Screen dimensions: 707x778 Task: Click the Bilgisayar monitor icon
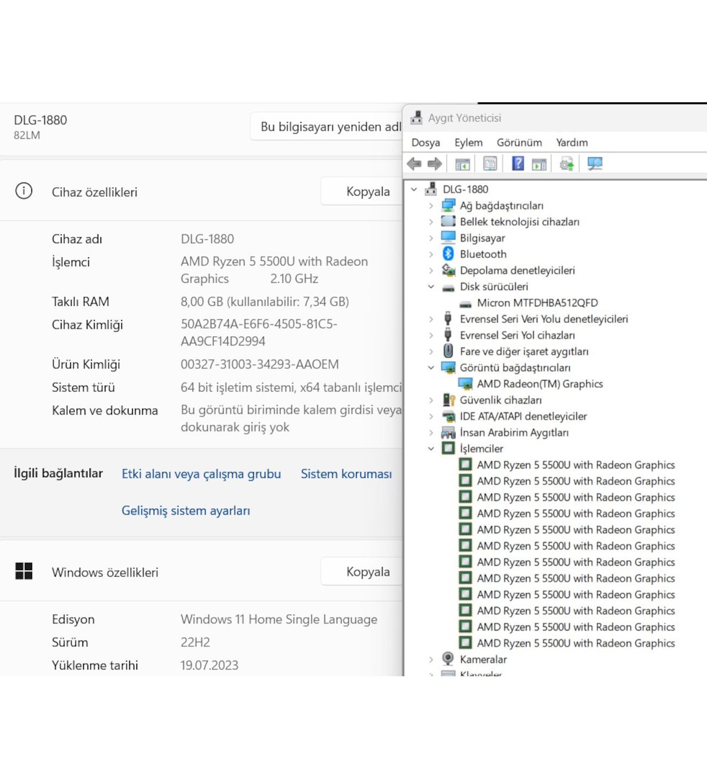click(448, 237)
